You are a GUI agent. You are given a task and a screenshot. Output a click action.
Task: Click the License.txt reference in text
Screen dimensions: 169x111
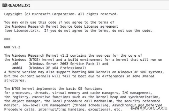pos(25,31)
